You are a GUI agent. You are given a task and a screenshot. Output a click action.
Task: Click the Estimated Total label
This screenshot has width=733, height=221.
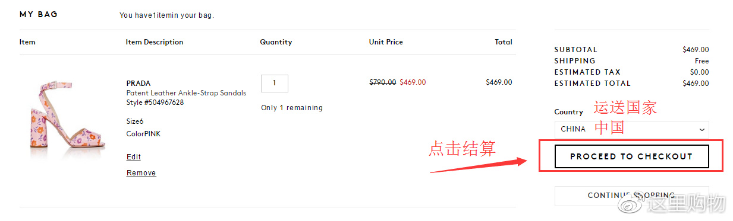pyautogui.click(x=593, y=84)
